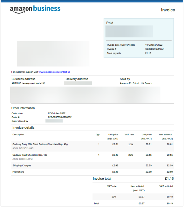Click the Paid status label
The height and width of the screenshot is (207, 184).
[110, 23]
